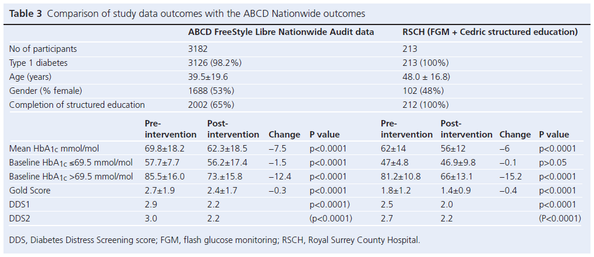Select the No of participants row label
Screen dimensions: 594x257
pos(43,49)
